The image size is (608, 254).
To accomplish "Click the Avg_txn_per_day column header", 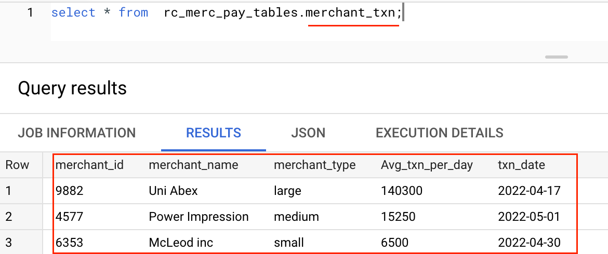I will point(427,165).
